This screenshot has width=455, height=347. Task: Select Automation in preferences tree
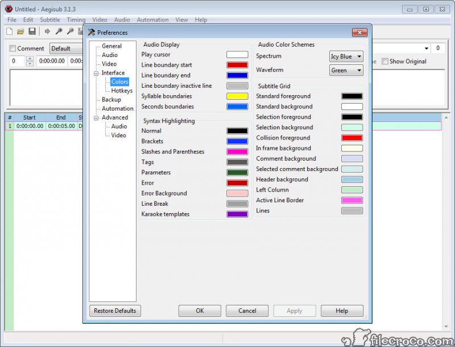click(118, 108)
